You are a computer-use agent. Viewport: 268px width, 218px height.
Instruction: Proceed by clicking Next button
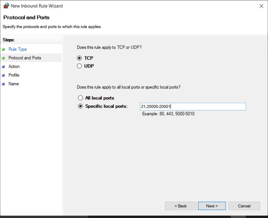click(x=212, y=206)
